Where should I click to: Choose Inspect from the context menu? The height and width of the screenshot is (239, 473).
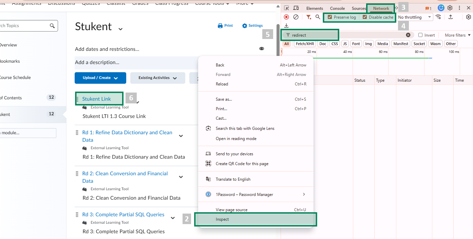point(222,219)
